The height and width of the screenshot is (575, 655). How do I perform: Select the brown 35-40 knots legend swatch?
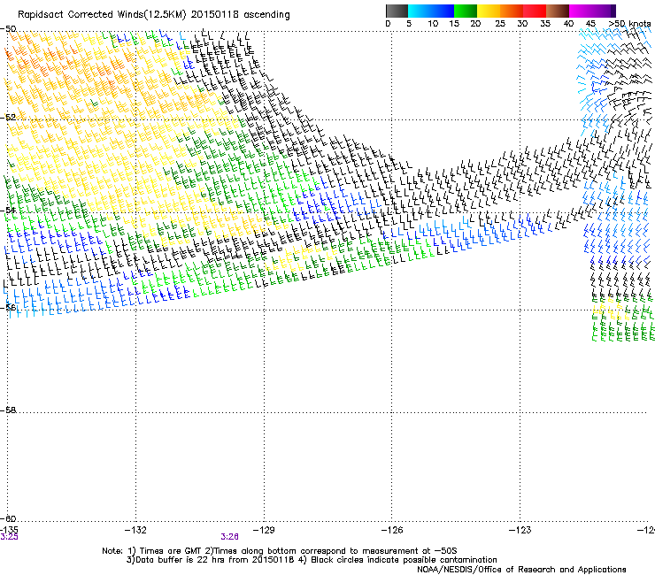tap(558, 11)
